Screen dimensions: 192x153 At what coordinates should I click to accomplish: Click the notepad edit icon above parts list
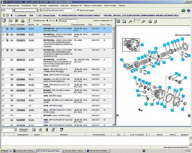coord(4,21)
